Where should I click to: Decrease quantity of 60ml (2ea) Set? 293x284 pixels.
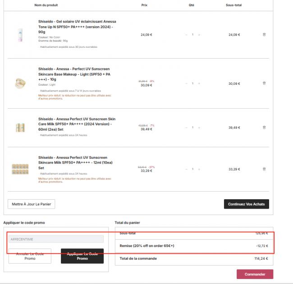click(x=186, y=128)
